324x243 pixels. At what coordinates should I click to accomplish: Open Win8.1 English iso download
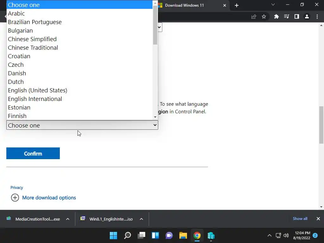click(107, 219)
